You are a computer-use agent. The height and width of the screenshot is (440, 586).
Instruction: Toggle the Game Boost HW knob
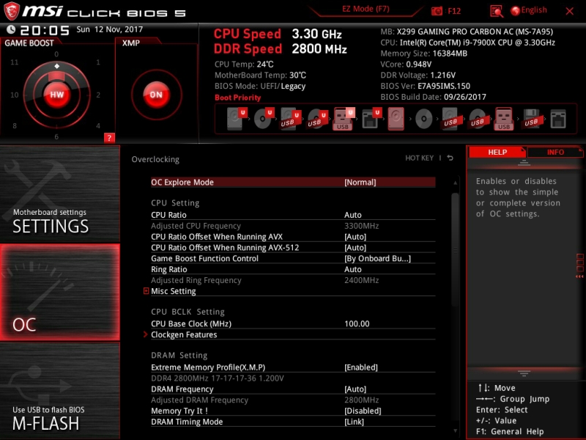click(57, 95)
